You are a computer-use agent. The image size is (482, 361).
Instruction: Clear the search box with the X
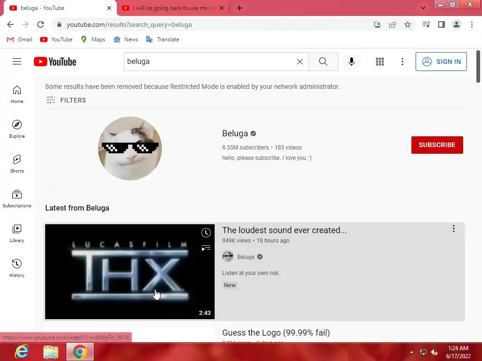(x=300, y=62)
